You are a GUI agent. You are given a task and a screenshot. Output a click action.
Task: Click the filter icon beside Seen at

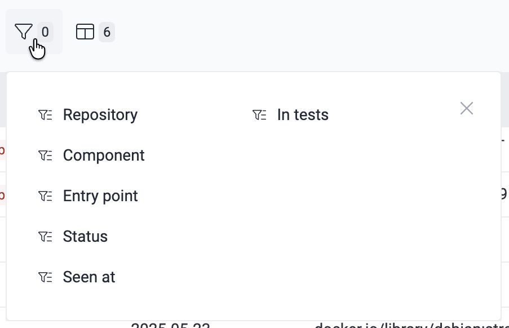pyautogui.click(x=45, y=277)
